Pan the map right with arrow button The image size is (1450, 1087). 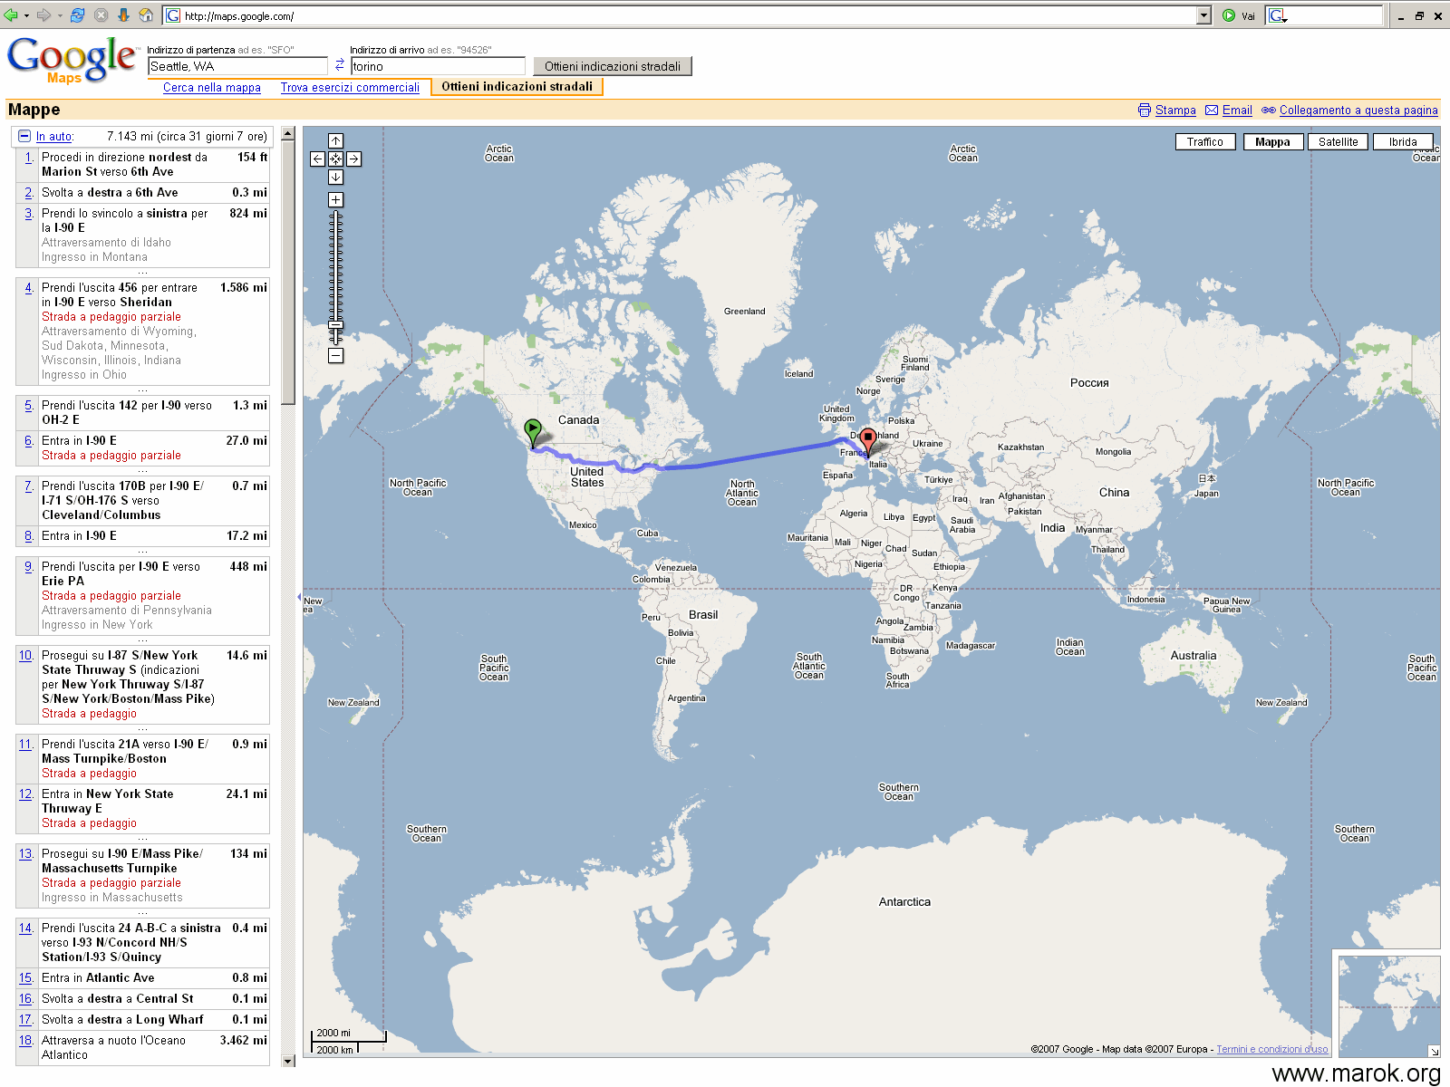pyautogui.click(x=353, y=159)
